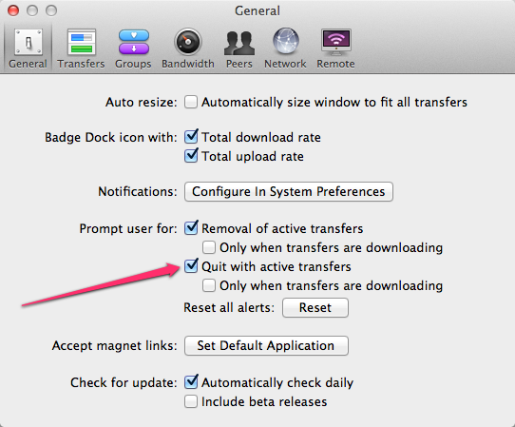This screenshot has width=515, height=427.
Task: Open the Groups preferences pane
Action: click(133, 49)
